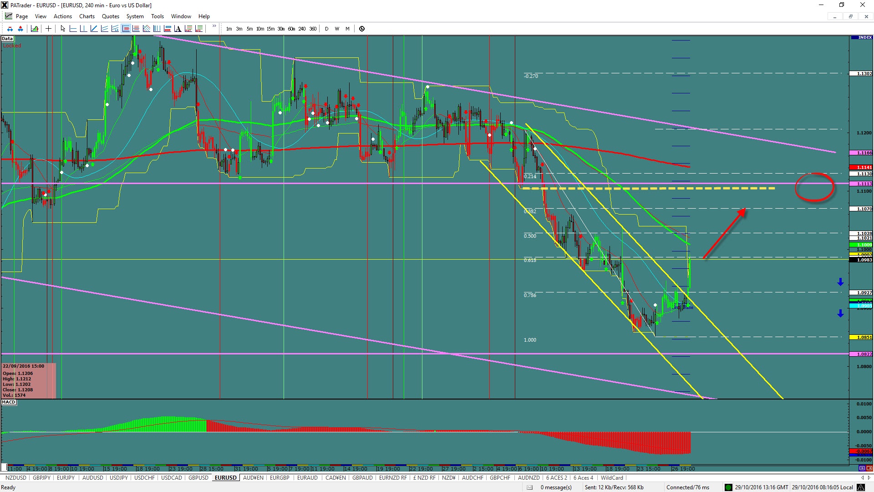Screen dimensions: 874x492
Task: Select the horizontal line drawing tool
Action: coord(73,29)
